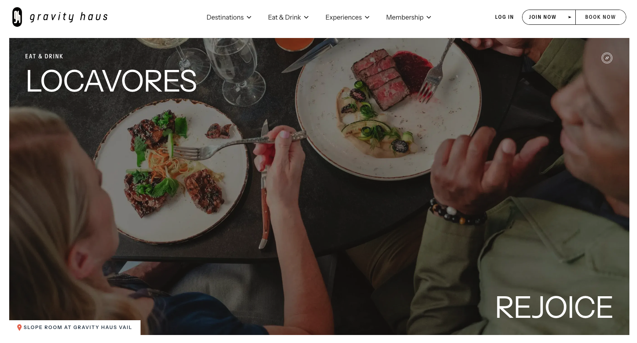Click the LOCAVORES hero heading
Viewport: 637px width, 343px height.
click(111, 81)
